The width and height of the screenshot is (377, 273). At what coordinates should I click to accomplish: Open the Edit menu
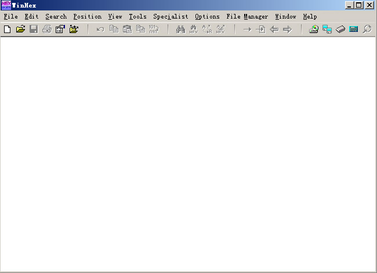tap(31, 17)
